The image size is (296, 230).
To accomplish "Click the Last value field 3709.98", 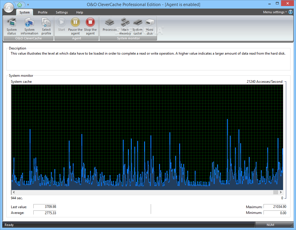I will (45, 207).
